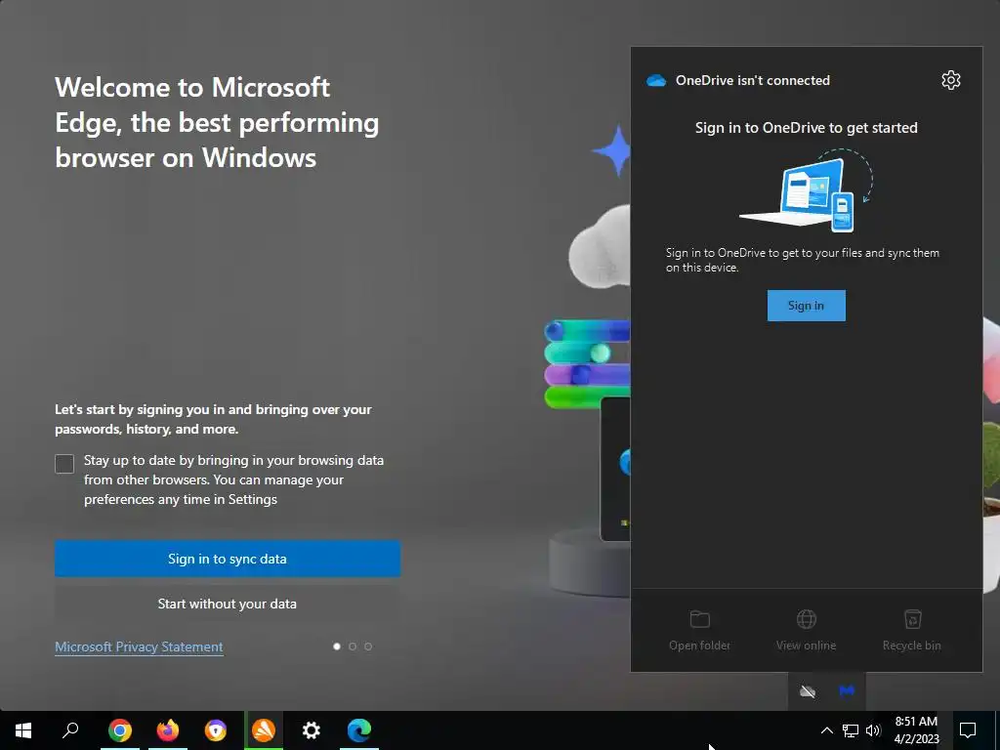Click the OneDrive cloud logo in header

coord(655,80)
